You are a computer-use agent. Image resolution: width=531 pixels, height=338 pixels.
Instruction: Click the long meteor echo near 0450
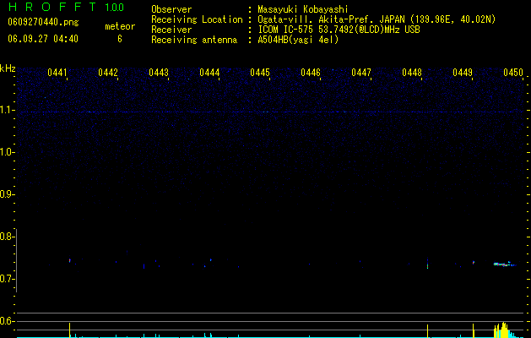pos(505,264)
